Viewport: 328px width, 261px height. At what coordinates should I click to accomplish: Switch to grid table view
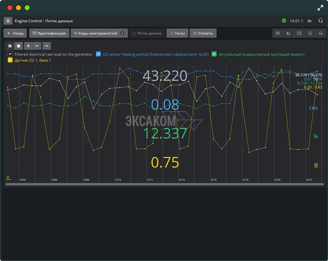point(278,33)
